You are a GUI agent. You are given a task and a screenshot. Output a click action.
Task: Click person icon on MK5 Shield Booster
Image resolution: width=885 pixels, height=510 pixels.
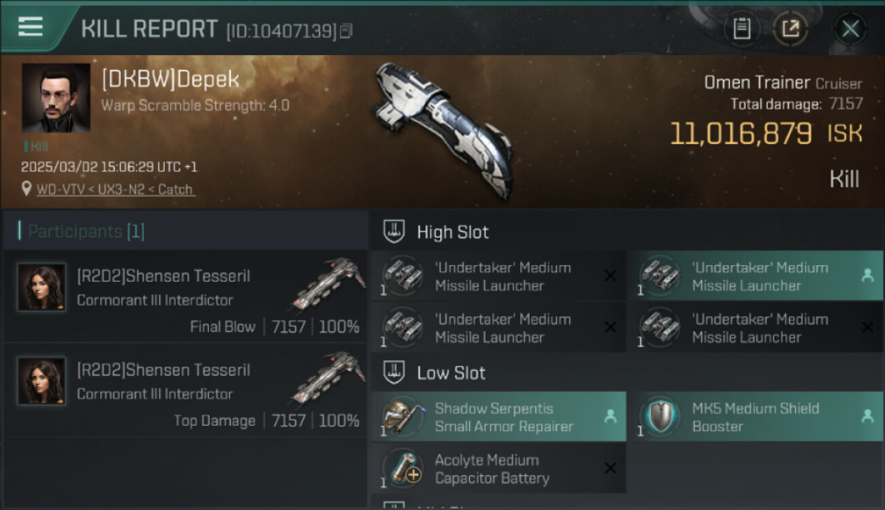(867, 416)
